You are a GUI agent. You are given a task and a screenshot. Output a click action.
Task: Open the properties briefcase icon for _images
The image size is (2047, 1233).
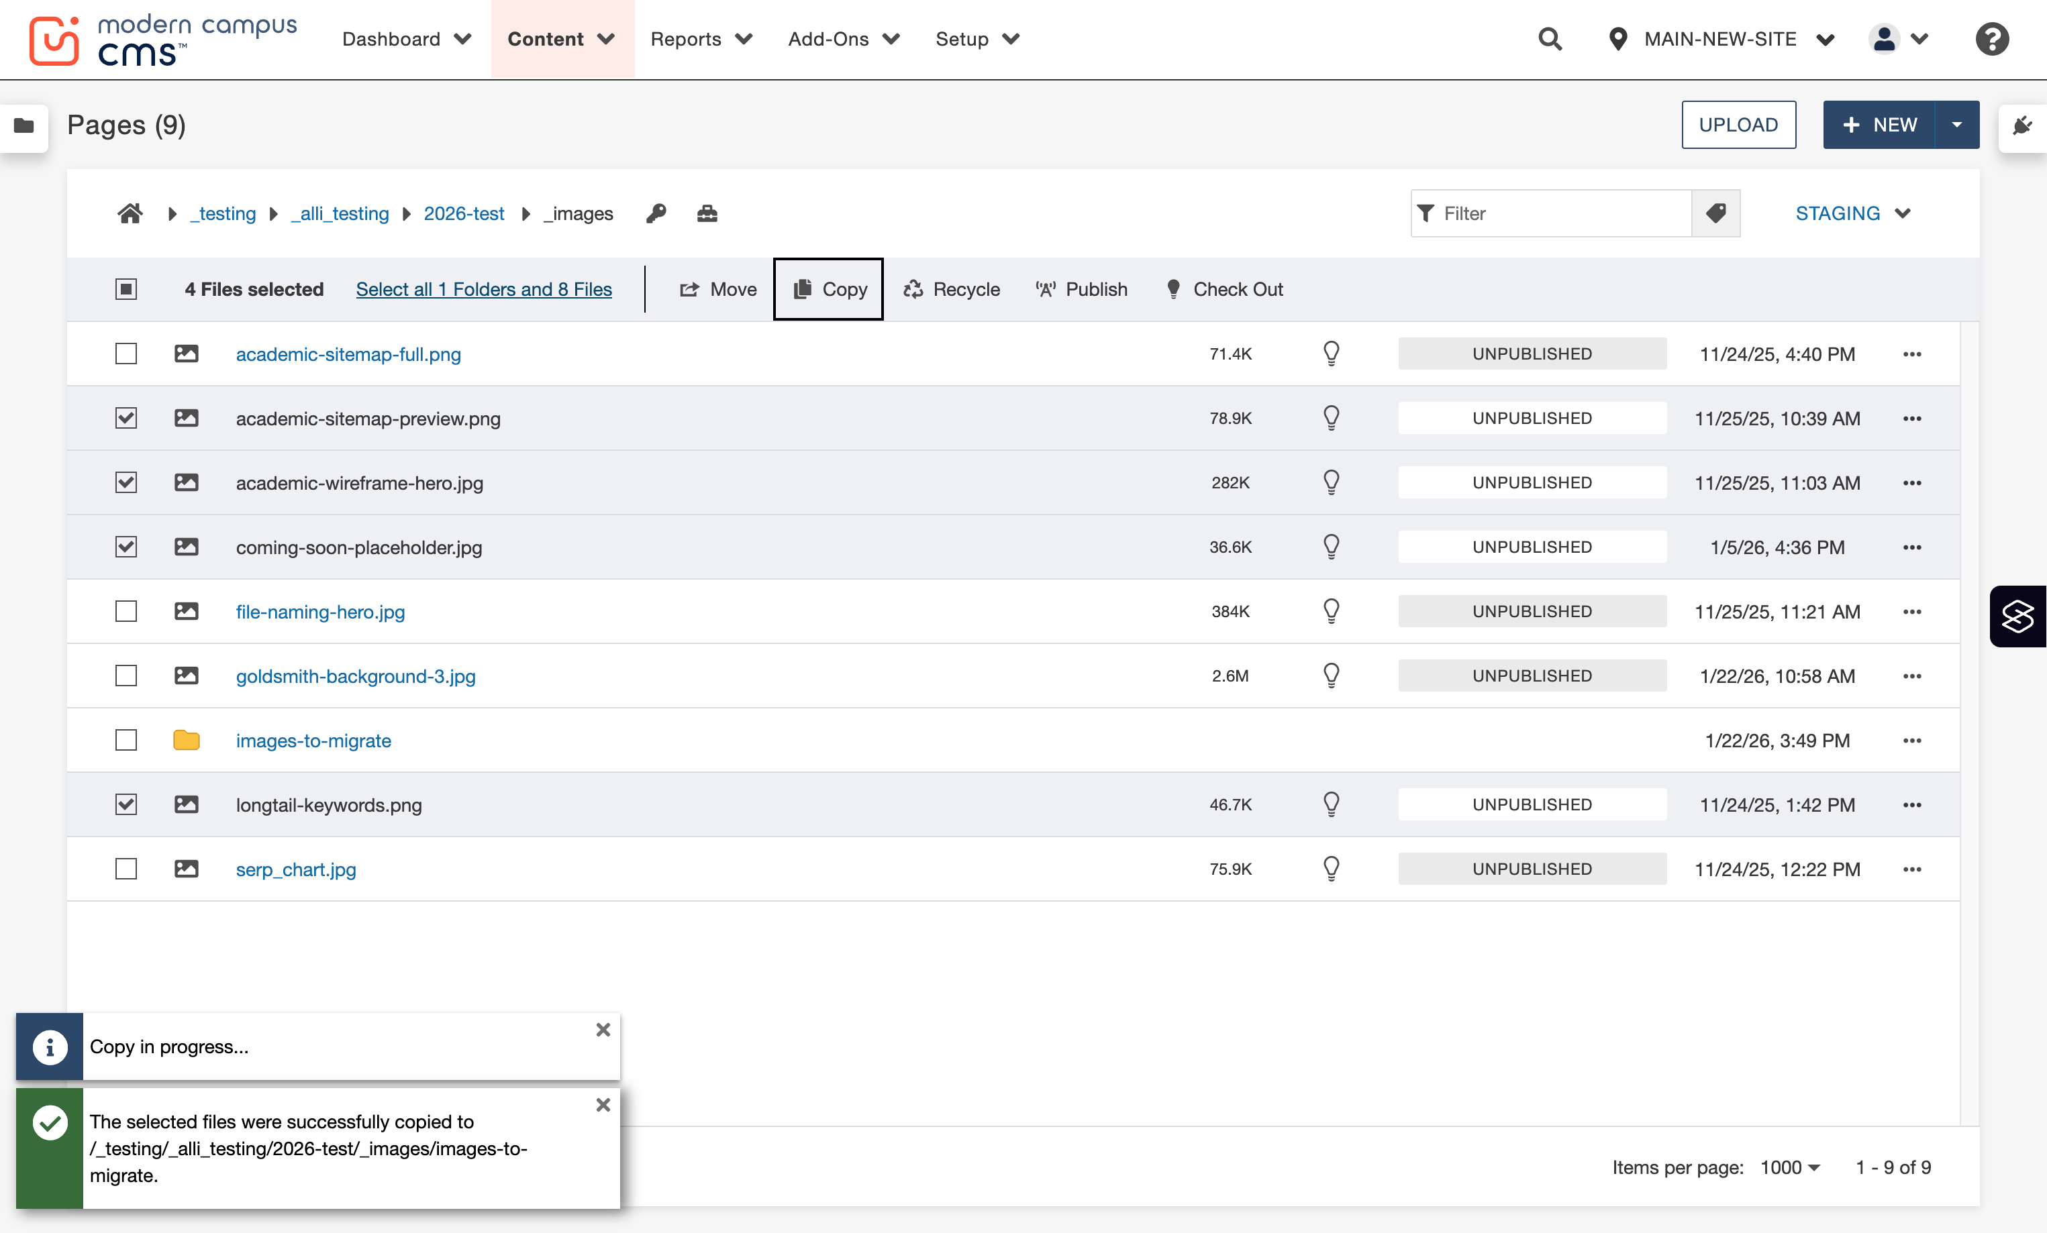[x=707, y=213]
